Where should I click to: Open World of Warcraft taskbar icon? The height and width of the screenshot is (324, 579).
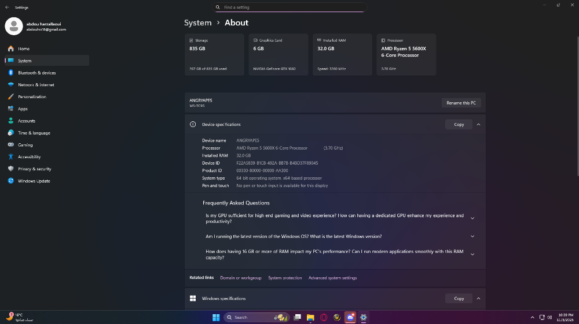point(337,318)
